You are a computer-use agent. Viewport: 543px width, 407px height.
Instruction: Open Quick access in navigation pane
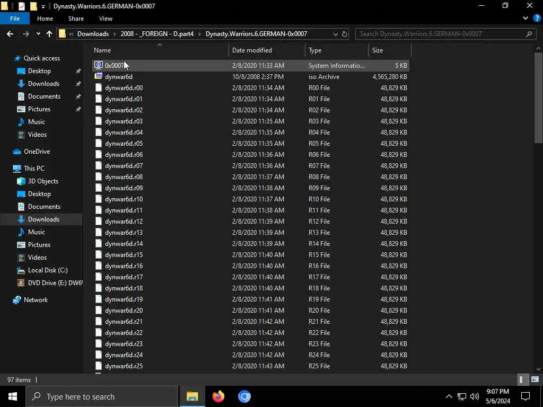41,58
